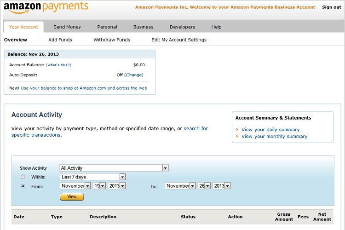Viewport: 345px width, 230px height.
Task: Open the Last 7 days dropdown
Action: pyautogui.click(x=92, y=177)
